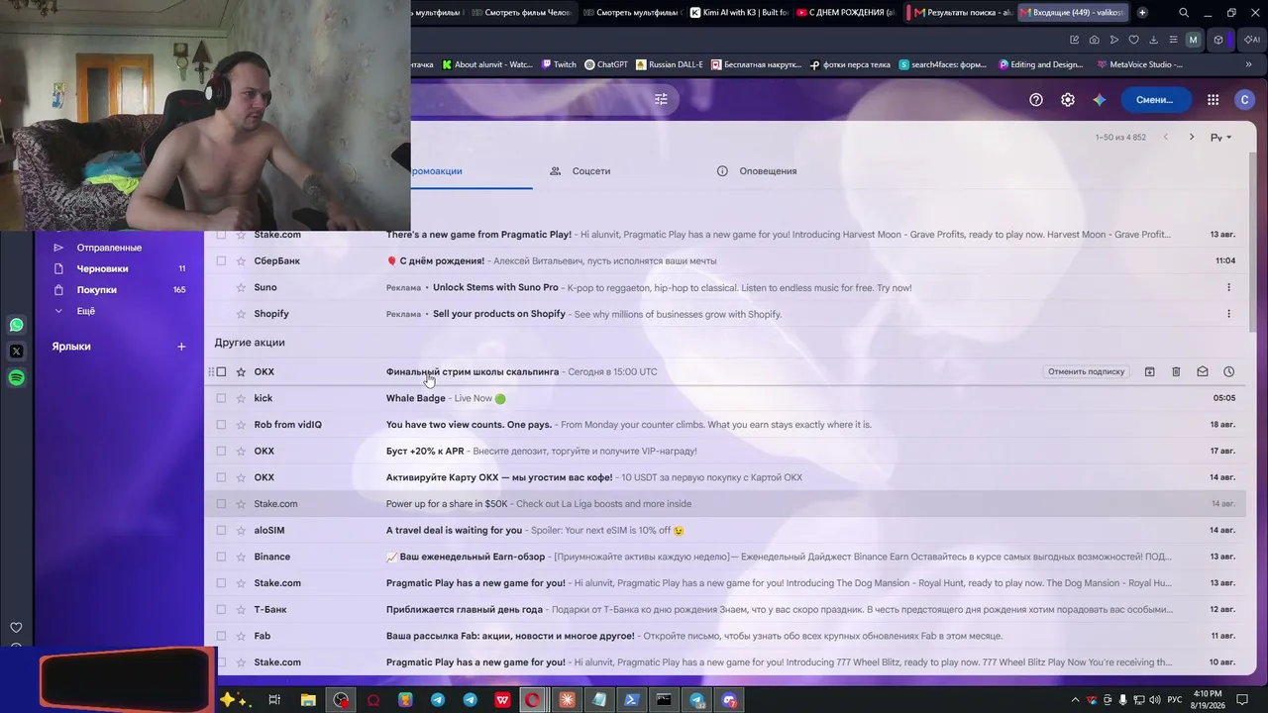The width and height of the screenshot is (1268, 713).
Task: Open Gmail support help icon
Action: tap(1036, 99)
